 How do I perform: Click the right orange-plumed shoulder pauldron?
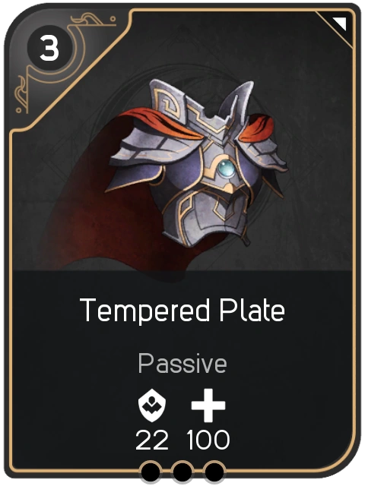(261, 143)
